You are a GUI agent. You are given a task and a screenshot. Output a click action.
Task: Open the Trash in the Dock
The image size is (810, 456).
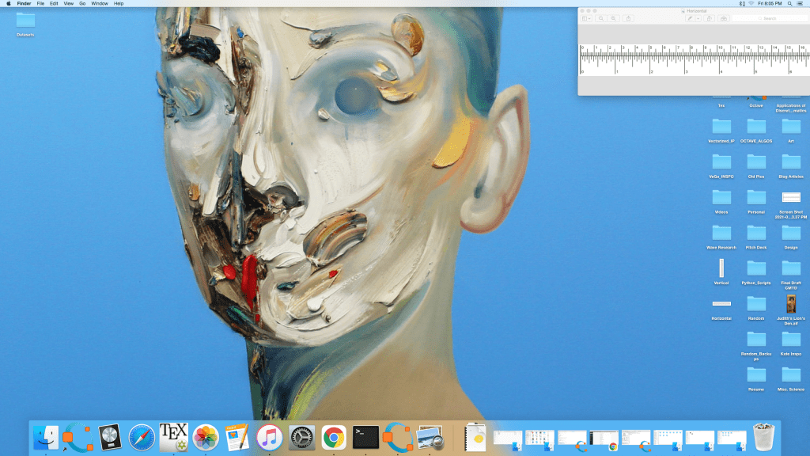(763, 436)
